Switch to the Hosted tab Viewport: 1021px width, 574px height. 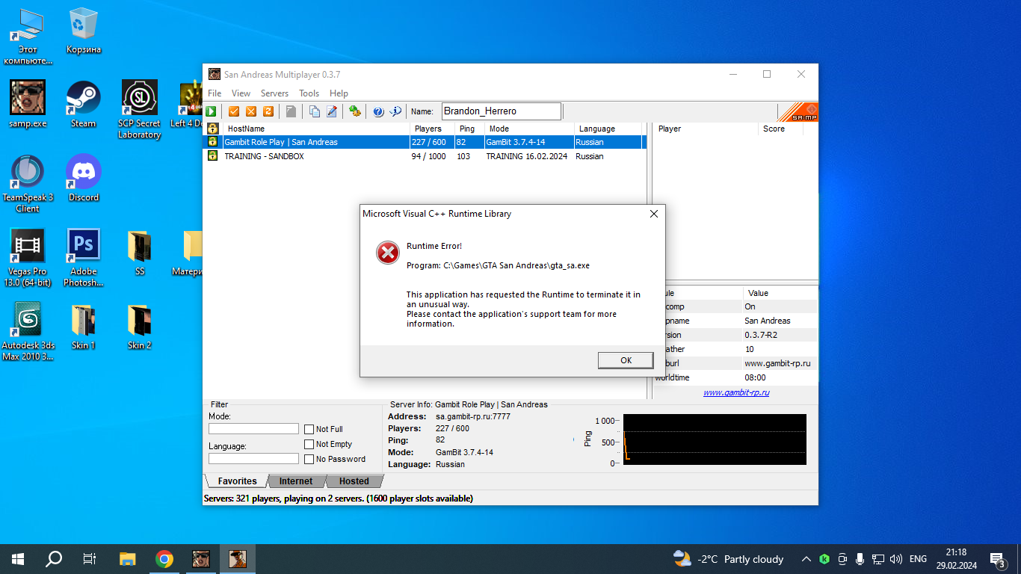click(354, 481)
